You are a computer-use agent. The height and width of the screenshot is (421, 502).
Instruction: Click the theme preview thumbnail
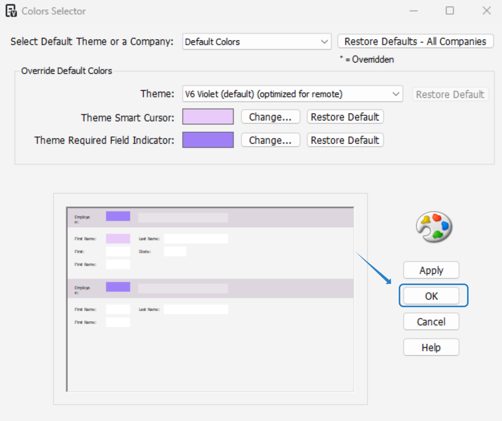210,299
